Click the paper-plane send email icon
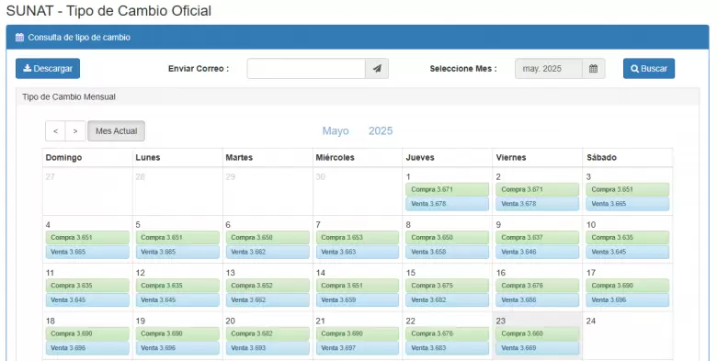 (x=377, y=69)
